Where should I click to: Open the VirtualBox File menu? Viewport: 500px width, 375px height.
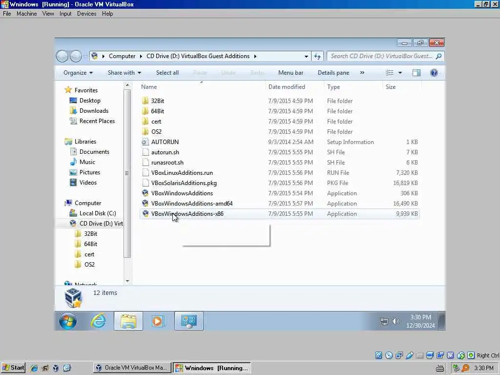tap(7, 14)
